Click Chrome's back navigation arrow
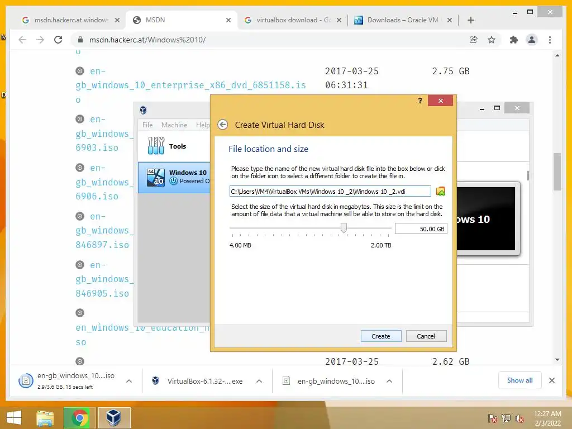 click(22, 40)
